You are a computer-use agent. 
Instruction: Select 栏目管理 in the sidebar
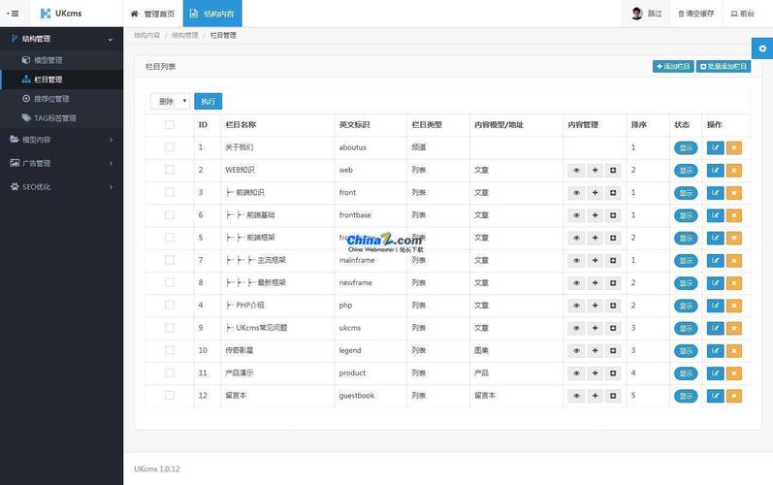point(62,80)
